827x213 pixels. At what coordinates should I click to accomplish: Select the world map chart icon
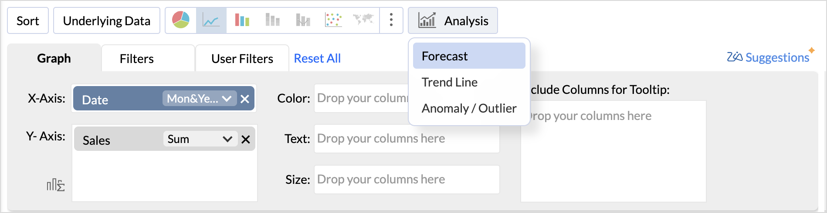coord(363,20)
